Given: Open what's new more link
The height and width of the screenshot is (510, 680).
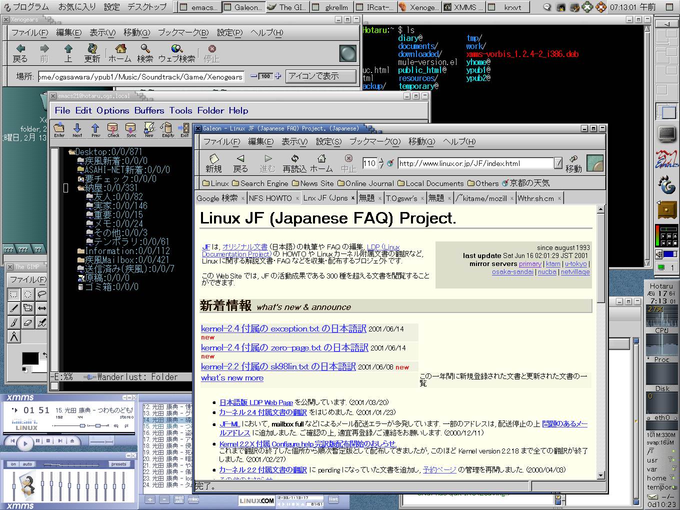Looking at the screenshot, I should pyautogui.click(x=232, y=378).
